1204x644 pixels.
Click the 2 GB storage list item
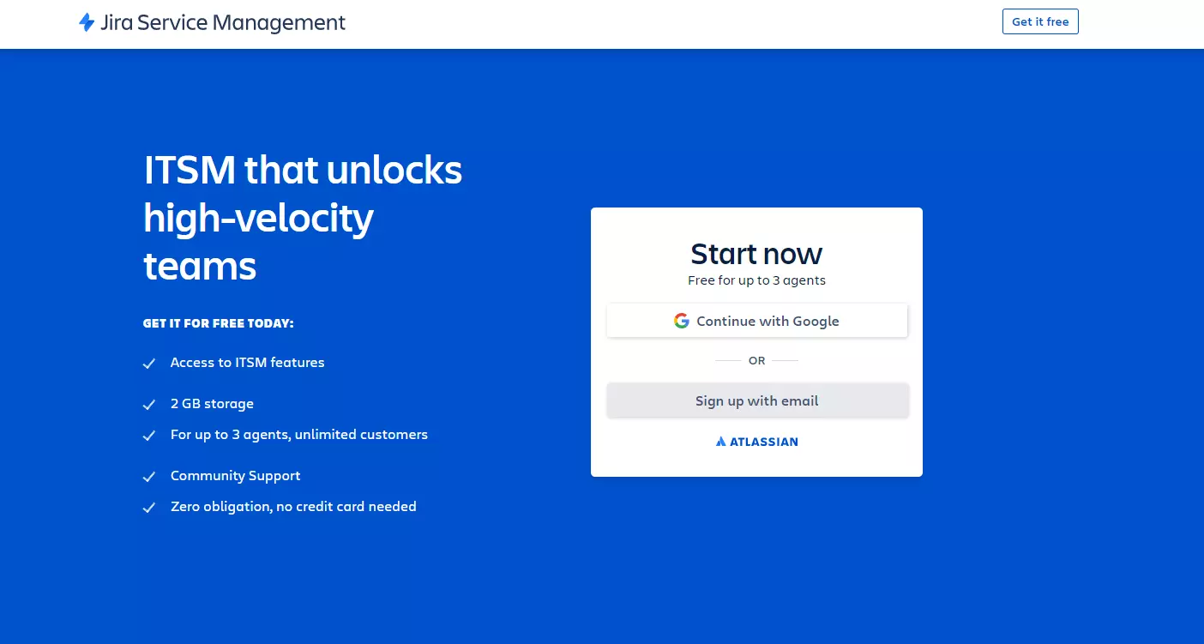[x=212, y=403]
